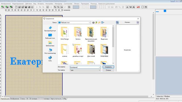Select the всякое folder
The height and width of the screenshot is (102, 182).
pos(65,50)
